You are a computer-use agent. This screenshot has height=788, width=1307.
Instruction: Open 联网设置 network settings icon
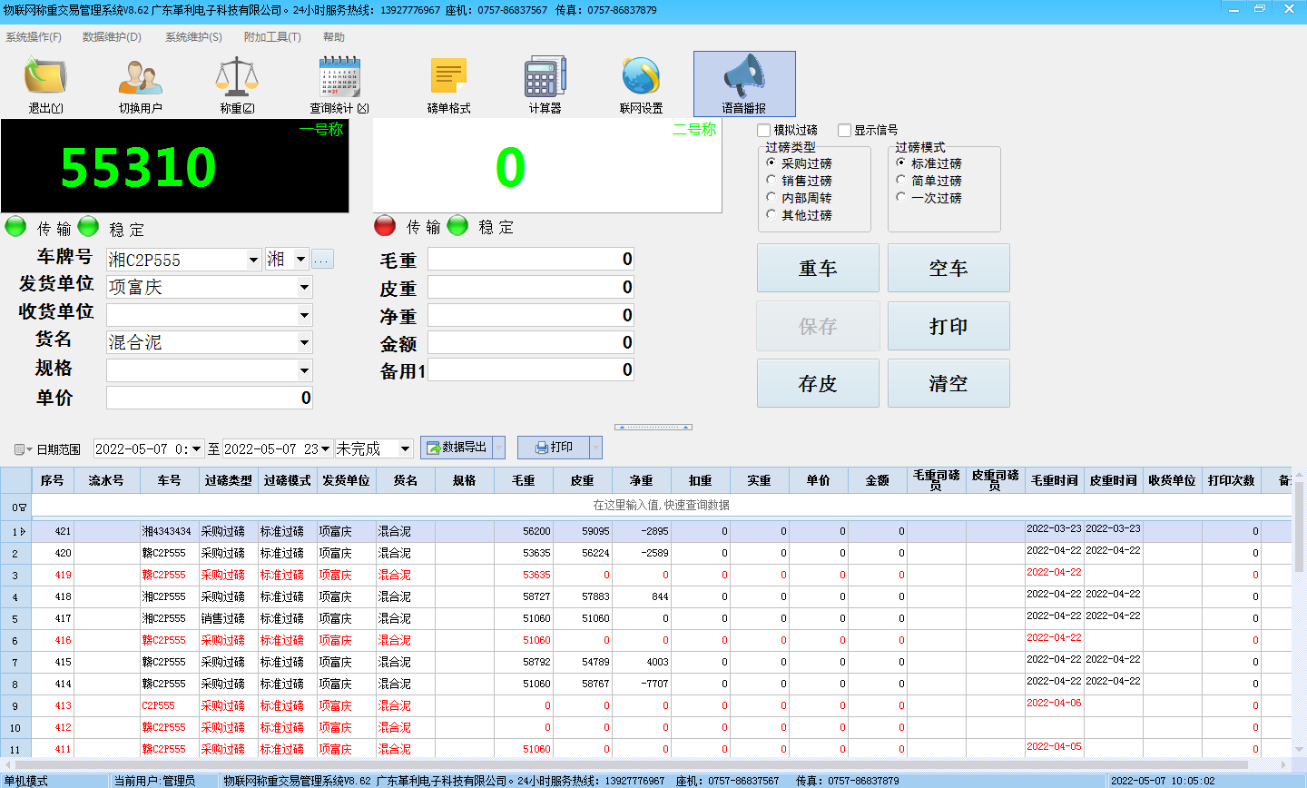[x=641, y=77]
